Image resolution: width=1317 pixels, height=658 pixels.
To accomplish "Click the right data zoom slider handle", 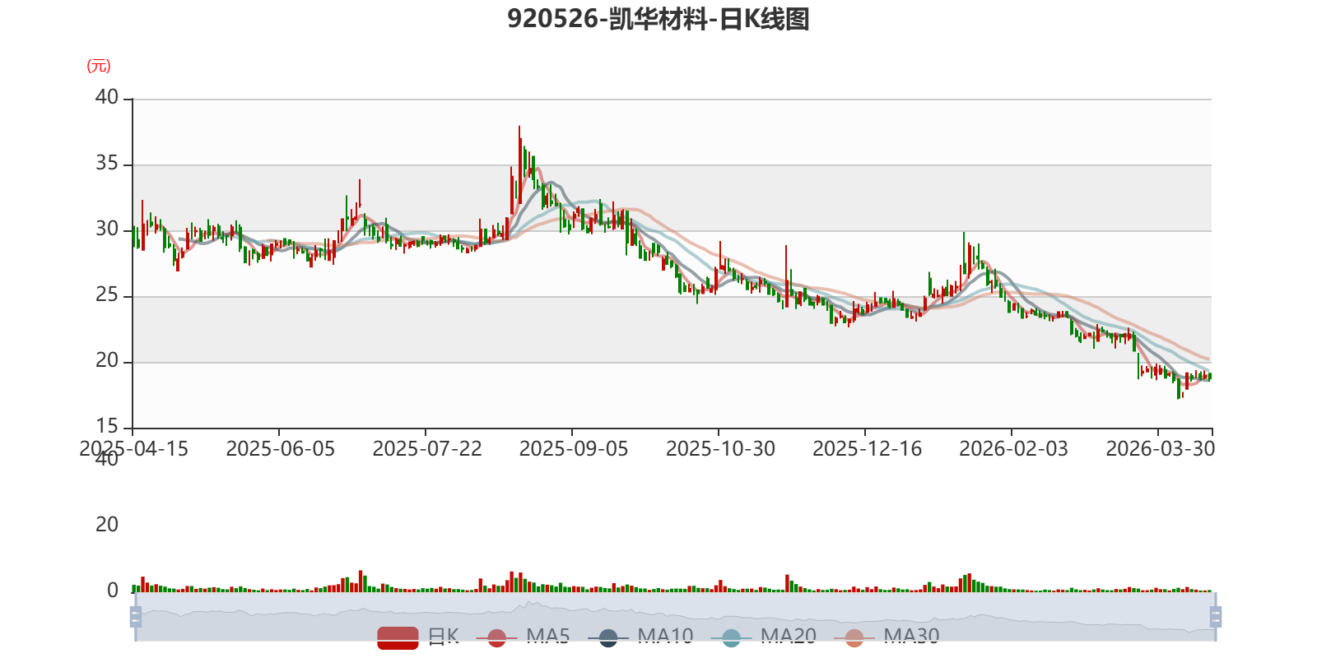I will 1216,617.
